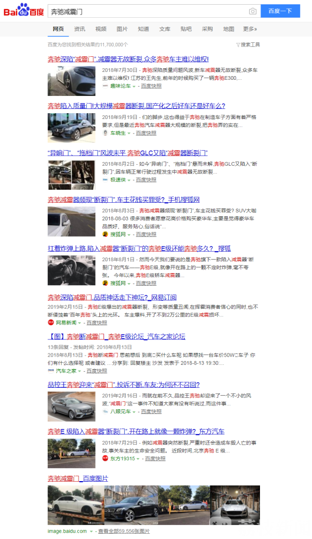This screenshot has width=312, height=539.
Task: Open result 【图】奔驰断减震门 汽车之家论坛
Action: (x=116, y=337)
